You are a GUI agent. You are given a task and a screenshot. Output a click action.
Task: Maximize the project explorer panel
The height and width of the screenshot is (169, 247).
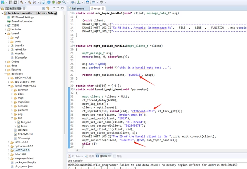62,8
